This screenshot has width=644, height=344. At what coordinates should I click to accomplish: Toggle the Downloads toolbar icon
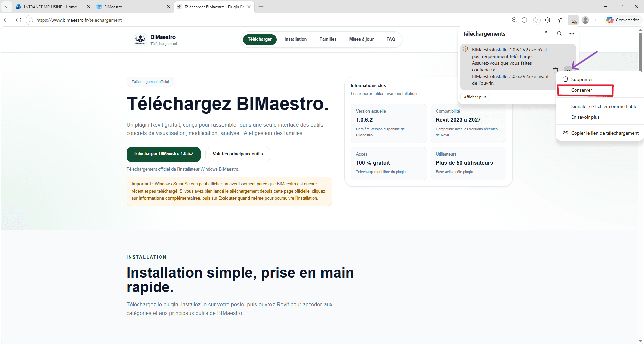click(x=574, y=20)
